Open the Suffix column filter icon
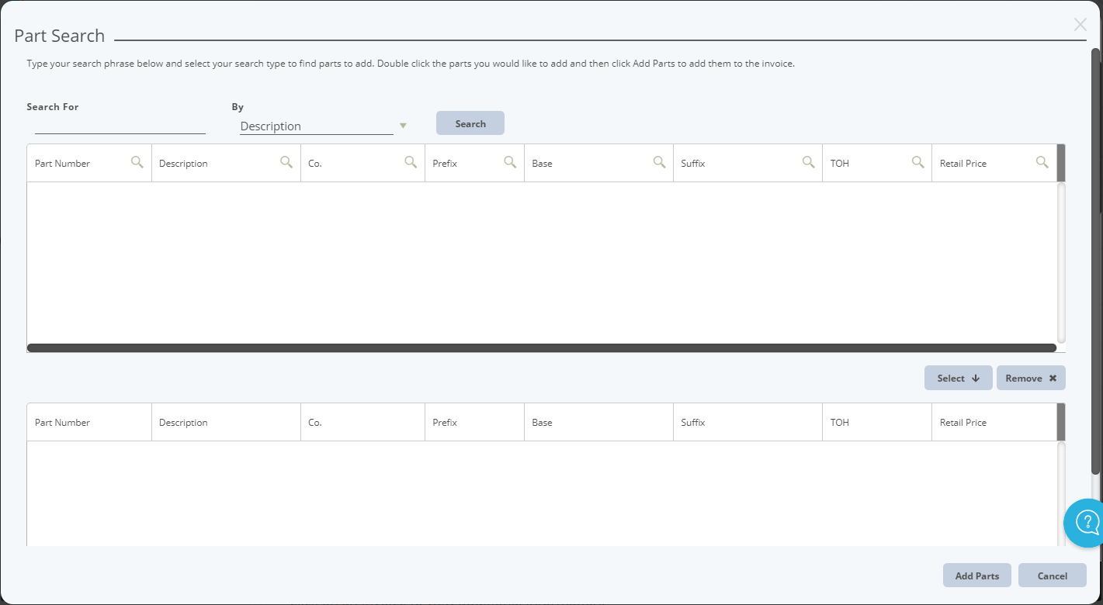Image resolution: width=1103 pixels, height=605 pixels. click(808, 162)
